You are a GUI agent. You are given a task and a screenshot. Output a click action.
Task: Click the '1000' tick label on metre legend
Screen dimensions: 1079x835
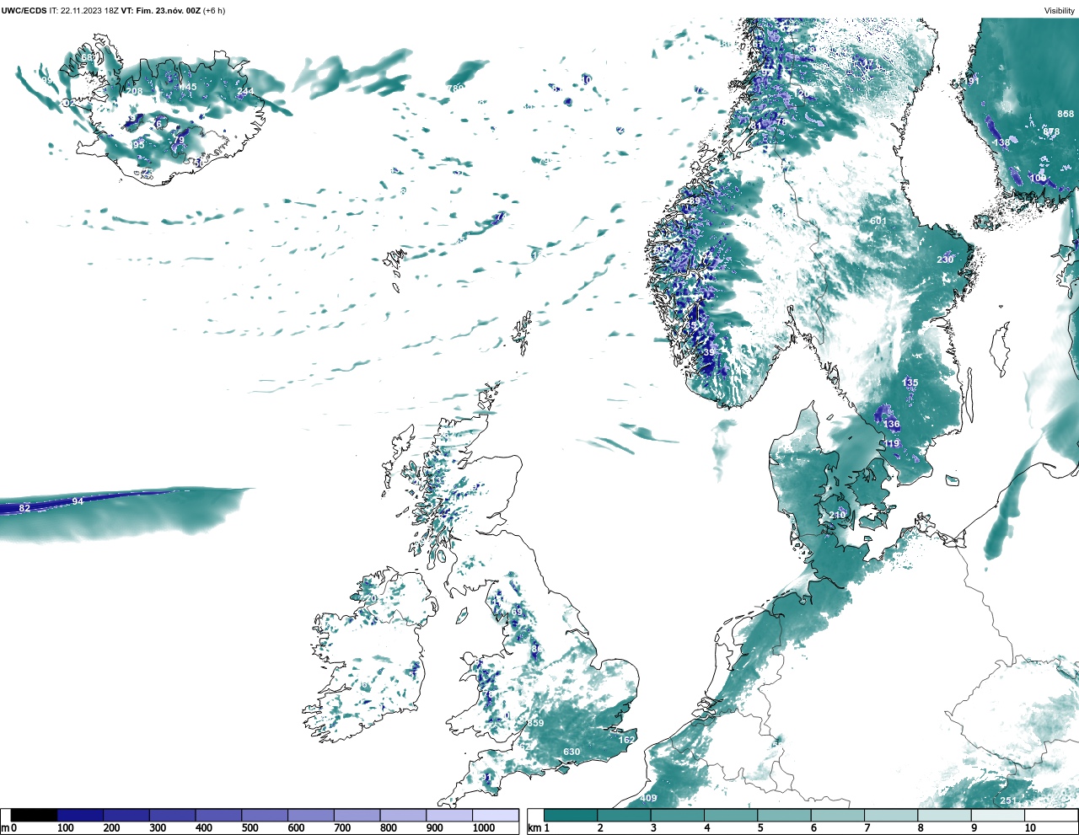484,828
